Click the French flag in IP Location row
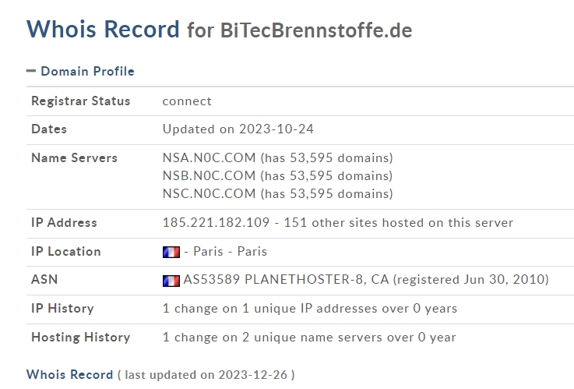Image resolution: width=574 pixels, height=389 pixels. click(x=171, y=252)
